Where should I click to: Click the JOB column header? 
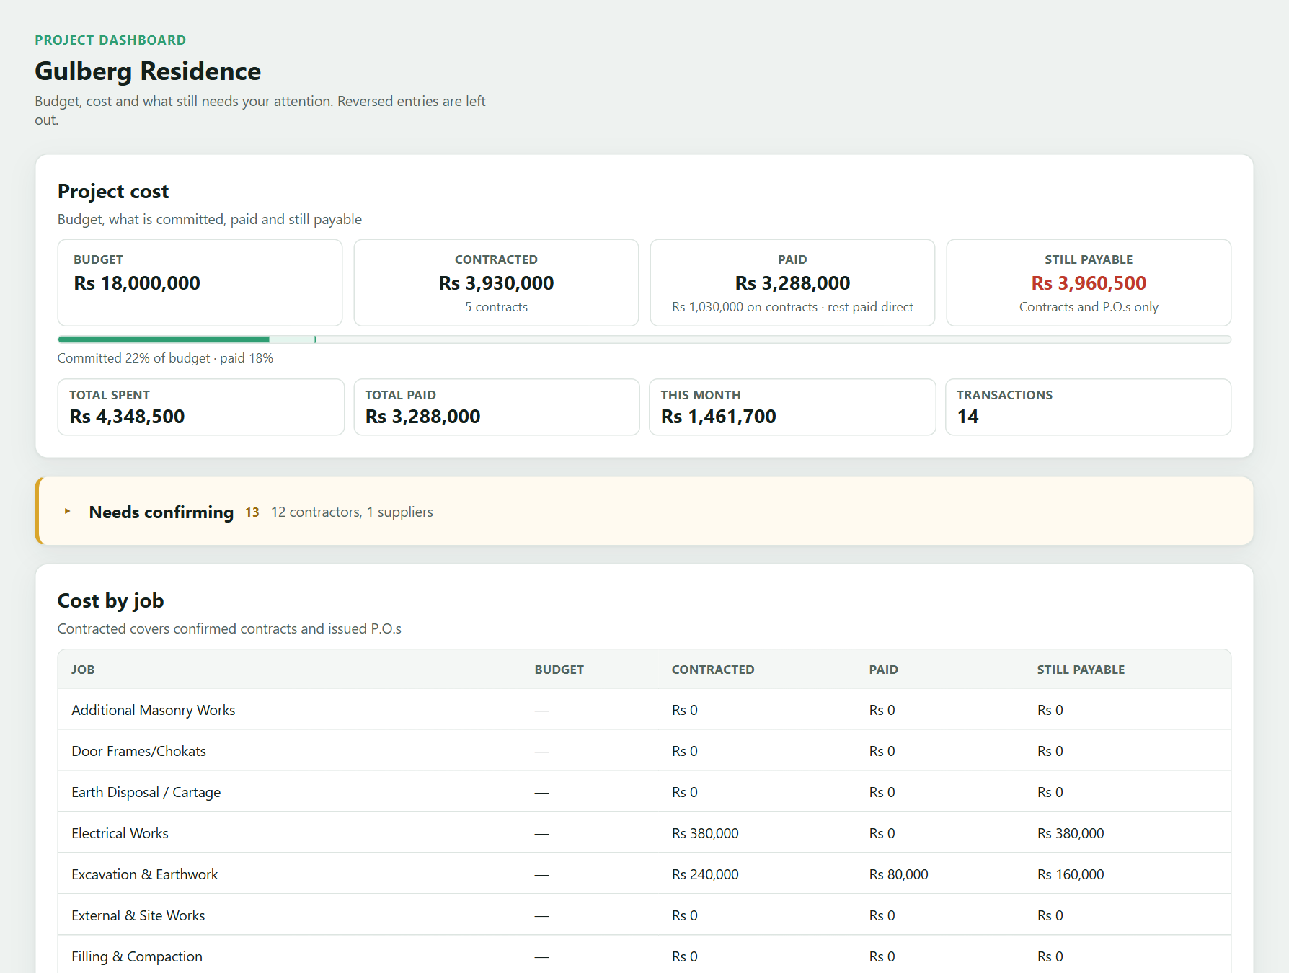click(x=83, y=670)
